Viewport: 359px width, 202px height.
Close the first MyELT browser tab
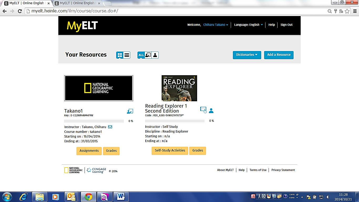coord(48,3)
